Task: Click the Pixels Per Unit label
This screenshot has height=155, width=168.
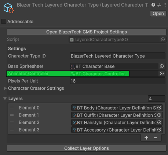Action: pos(23,81)
